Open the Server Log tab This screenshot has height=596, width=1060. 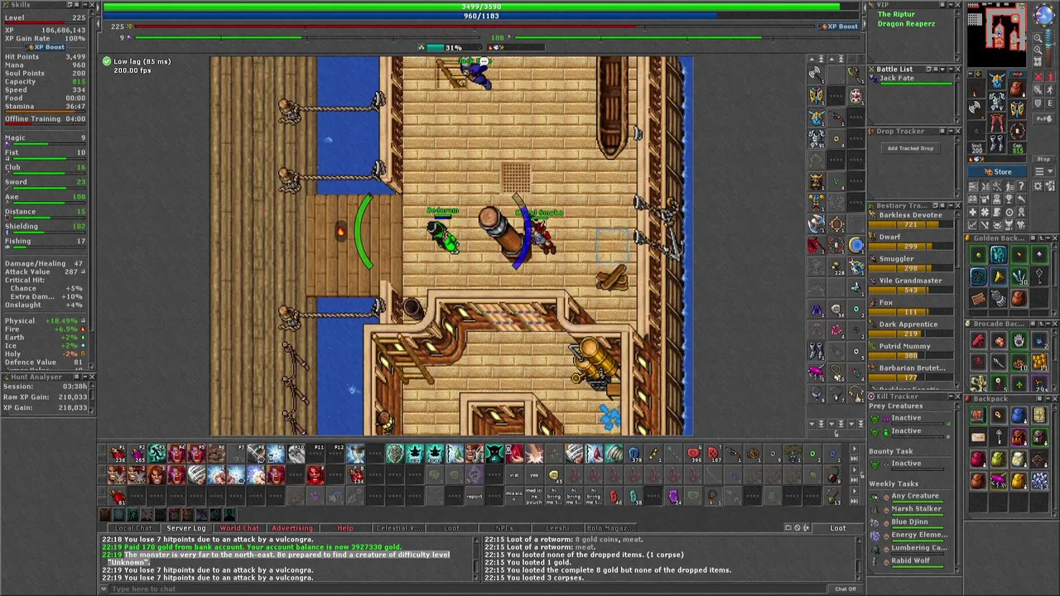[x=185, y=528]
